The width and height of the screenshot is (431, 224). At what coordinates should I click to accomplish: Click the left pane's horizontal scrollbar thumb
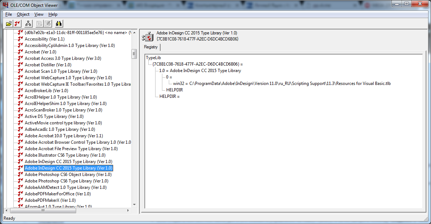tap(43, 210)
